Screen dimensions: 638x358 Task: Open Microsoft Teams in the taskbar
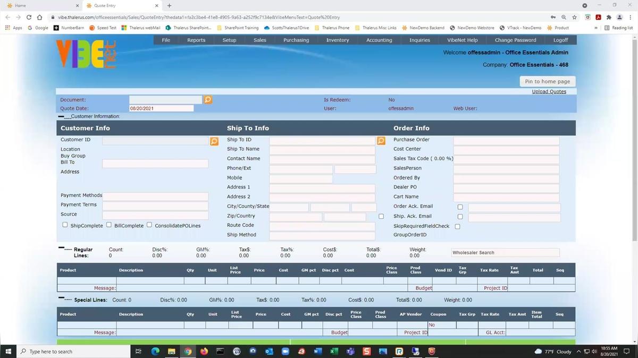click(350, 351)
